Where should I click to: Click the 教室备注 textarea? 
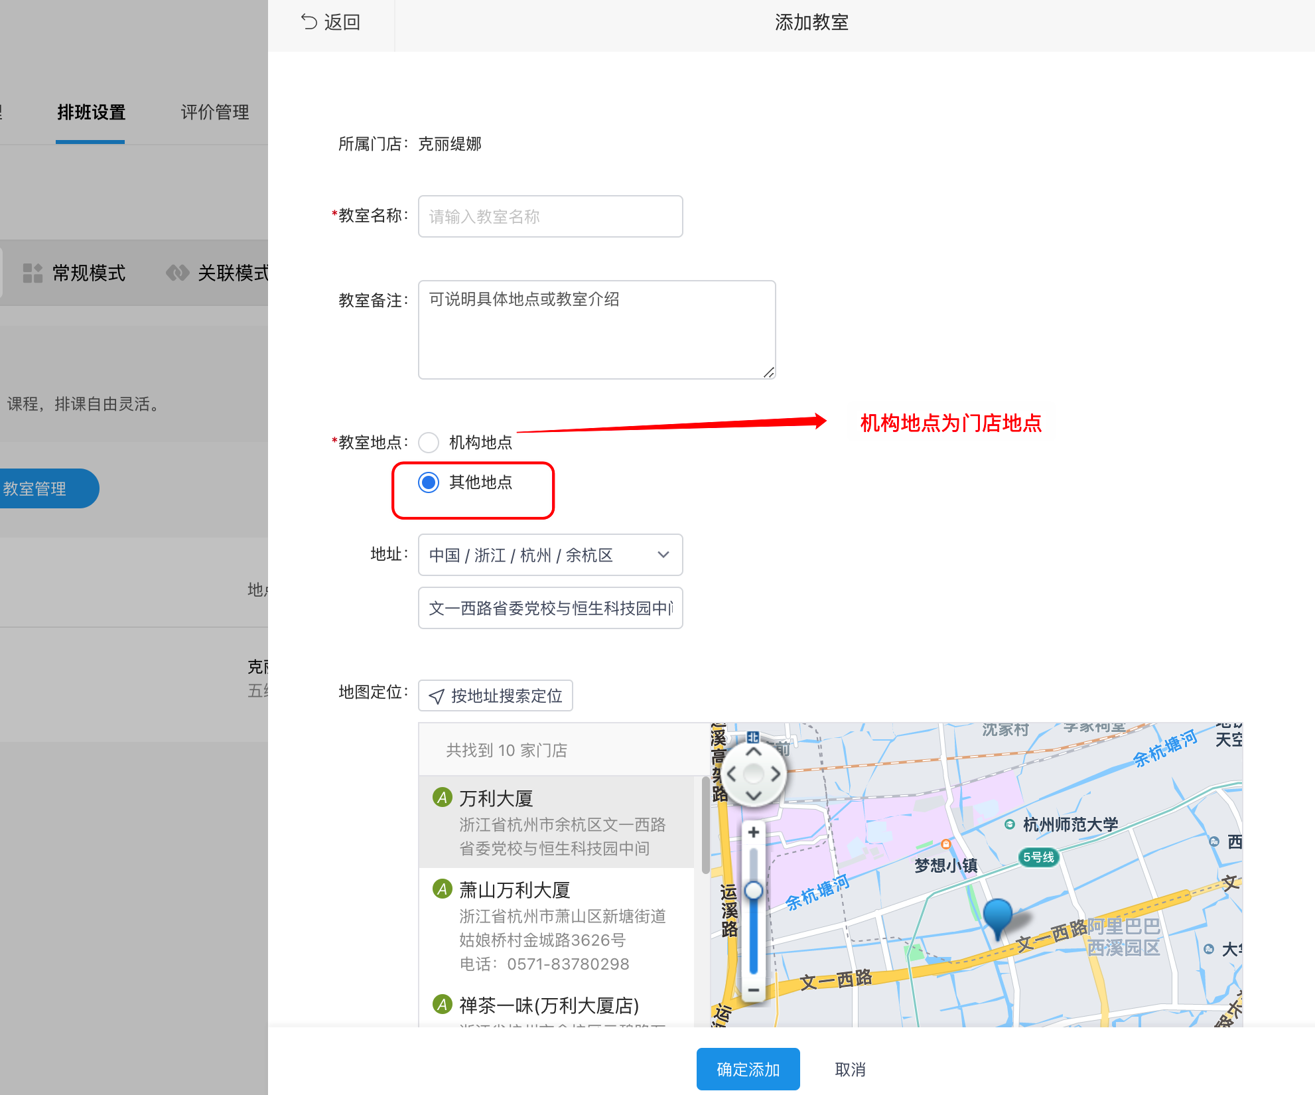(x=596, y=330)
